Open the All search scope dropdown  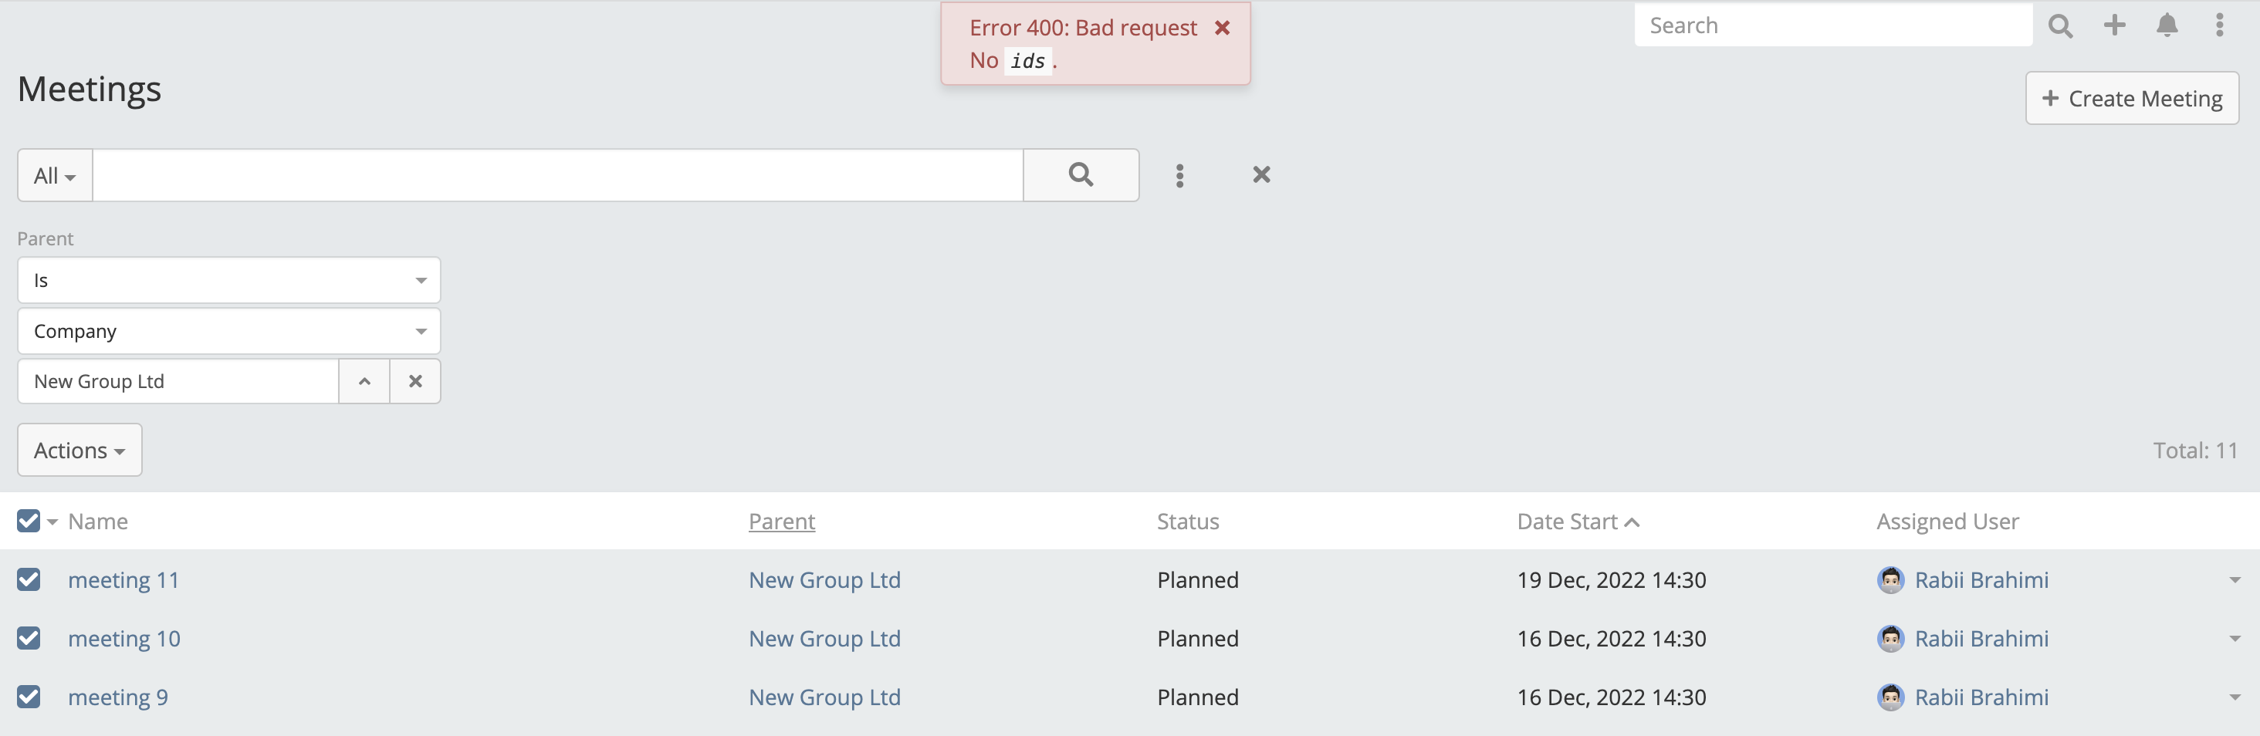(53, 174)
